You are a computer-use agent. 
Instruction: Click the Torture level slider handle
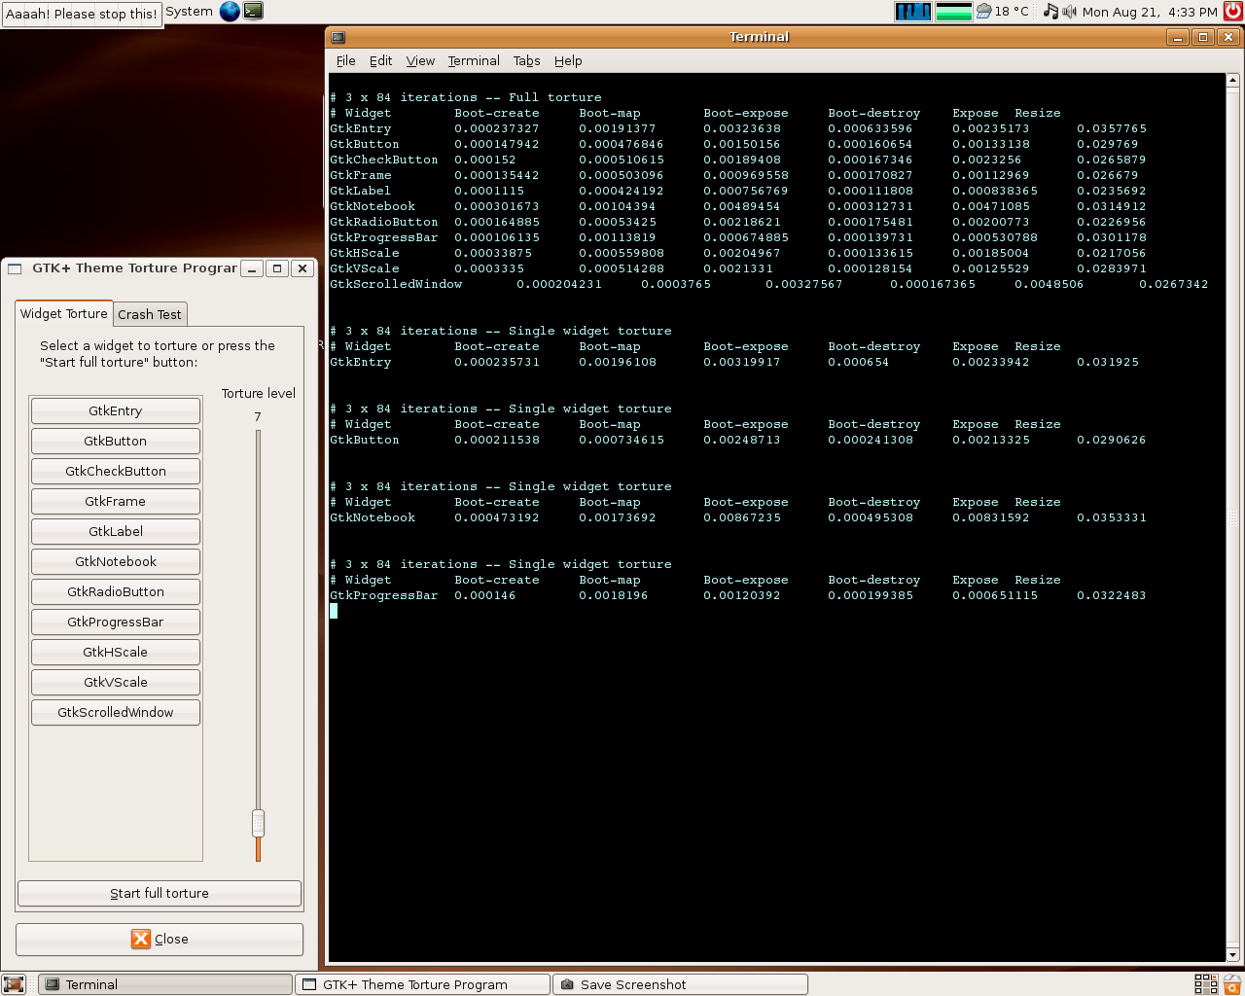258,823
